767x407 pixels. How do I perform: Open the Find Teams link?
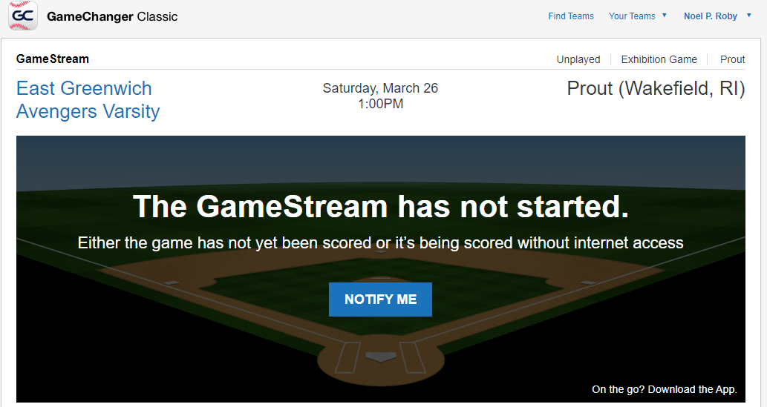click(x=570, y=16)
